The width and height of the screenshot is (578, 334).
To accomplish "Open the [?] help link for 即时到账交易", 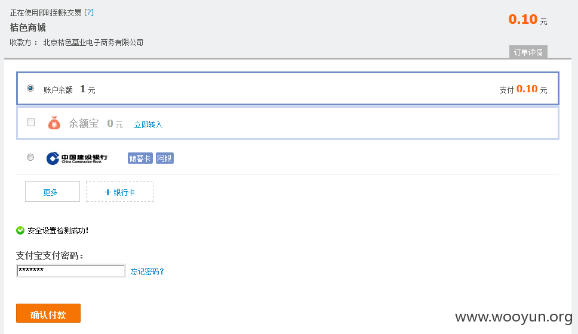I will [89, 13].
